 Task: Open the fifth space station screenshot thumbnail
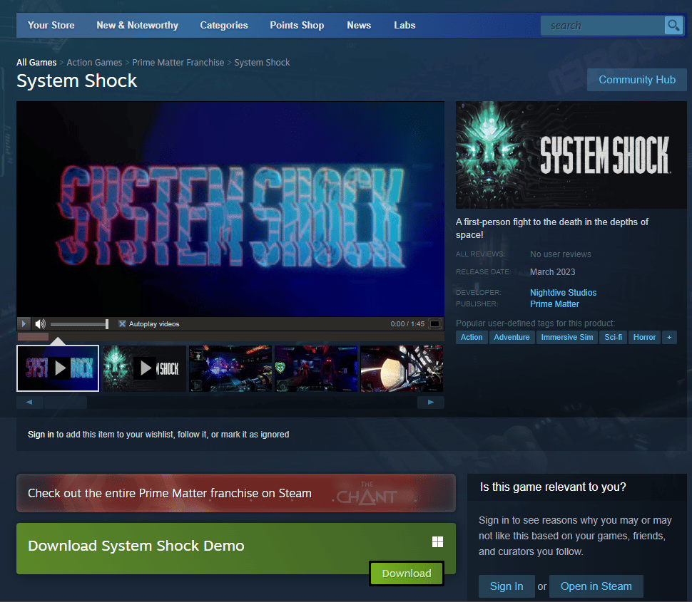tap(402, 368)
